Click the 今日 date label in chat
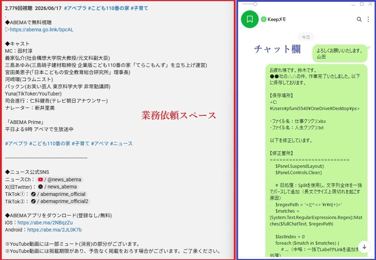This screenshot has width=376, height=260. coord(306,37)
